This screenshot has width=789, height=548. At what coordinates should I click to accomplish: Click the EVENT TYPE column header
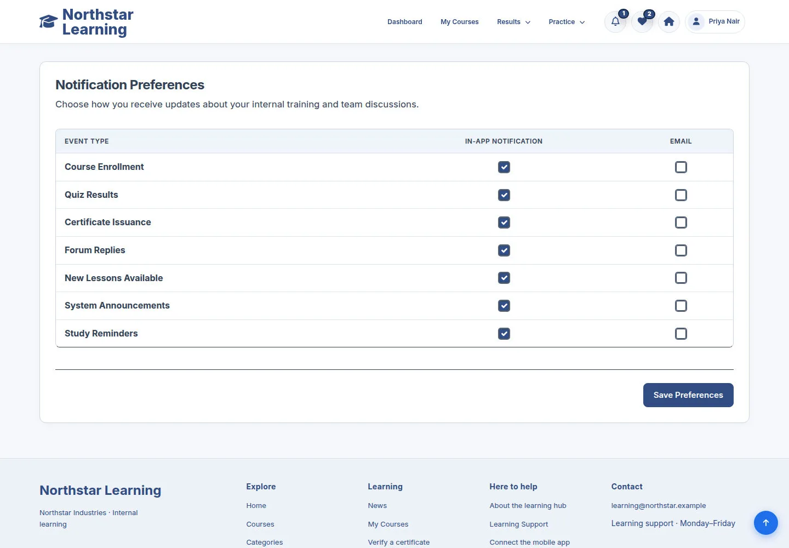tap(87, 141)
